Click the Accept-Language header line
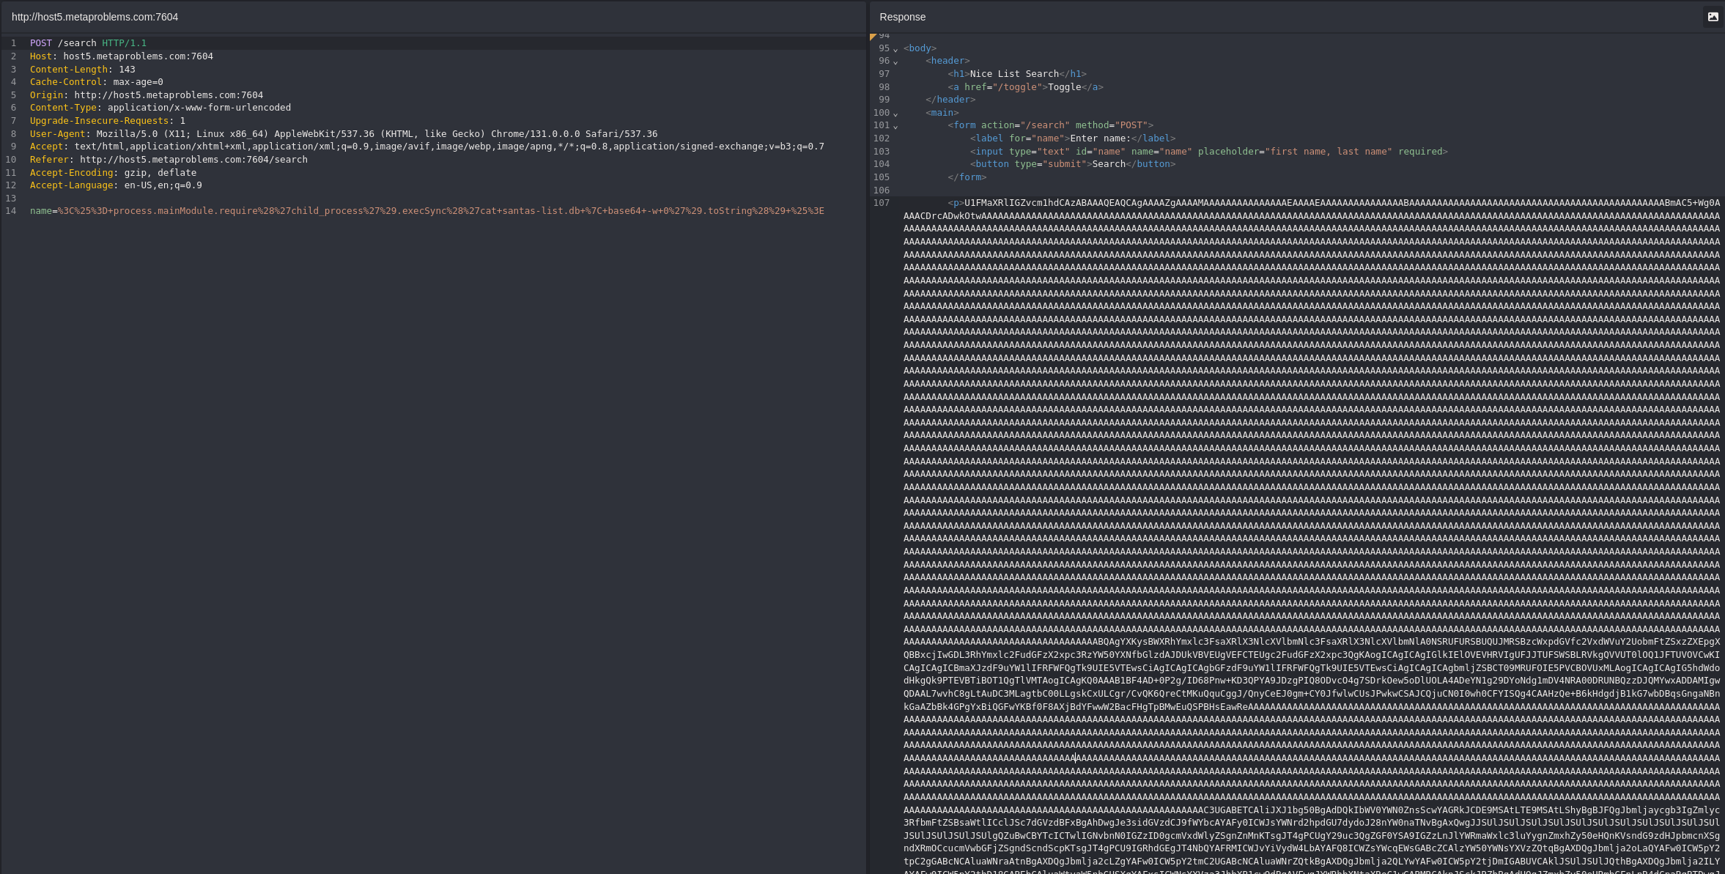The width and height of the screenshot is (1725, 874). [116, 185]
